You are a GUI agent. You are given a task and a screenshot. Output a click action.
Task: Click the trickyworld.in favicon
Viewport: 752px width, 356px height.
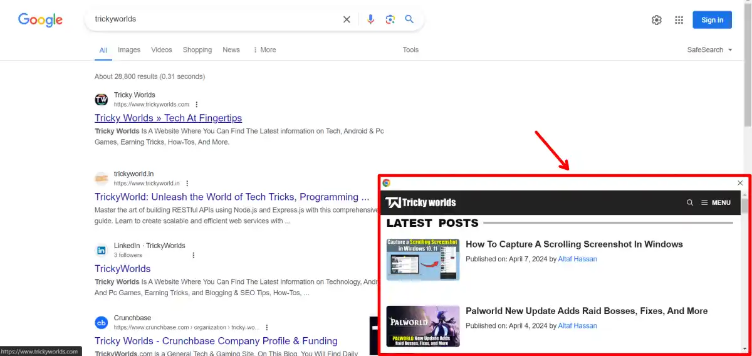click(x=101, y=179)
